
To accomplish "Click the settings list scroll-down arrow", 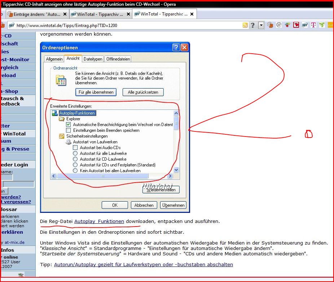I will pyautogui.click(x=176, y=170).
